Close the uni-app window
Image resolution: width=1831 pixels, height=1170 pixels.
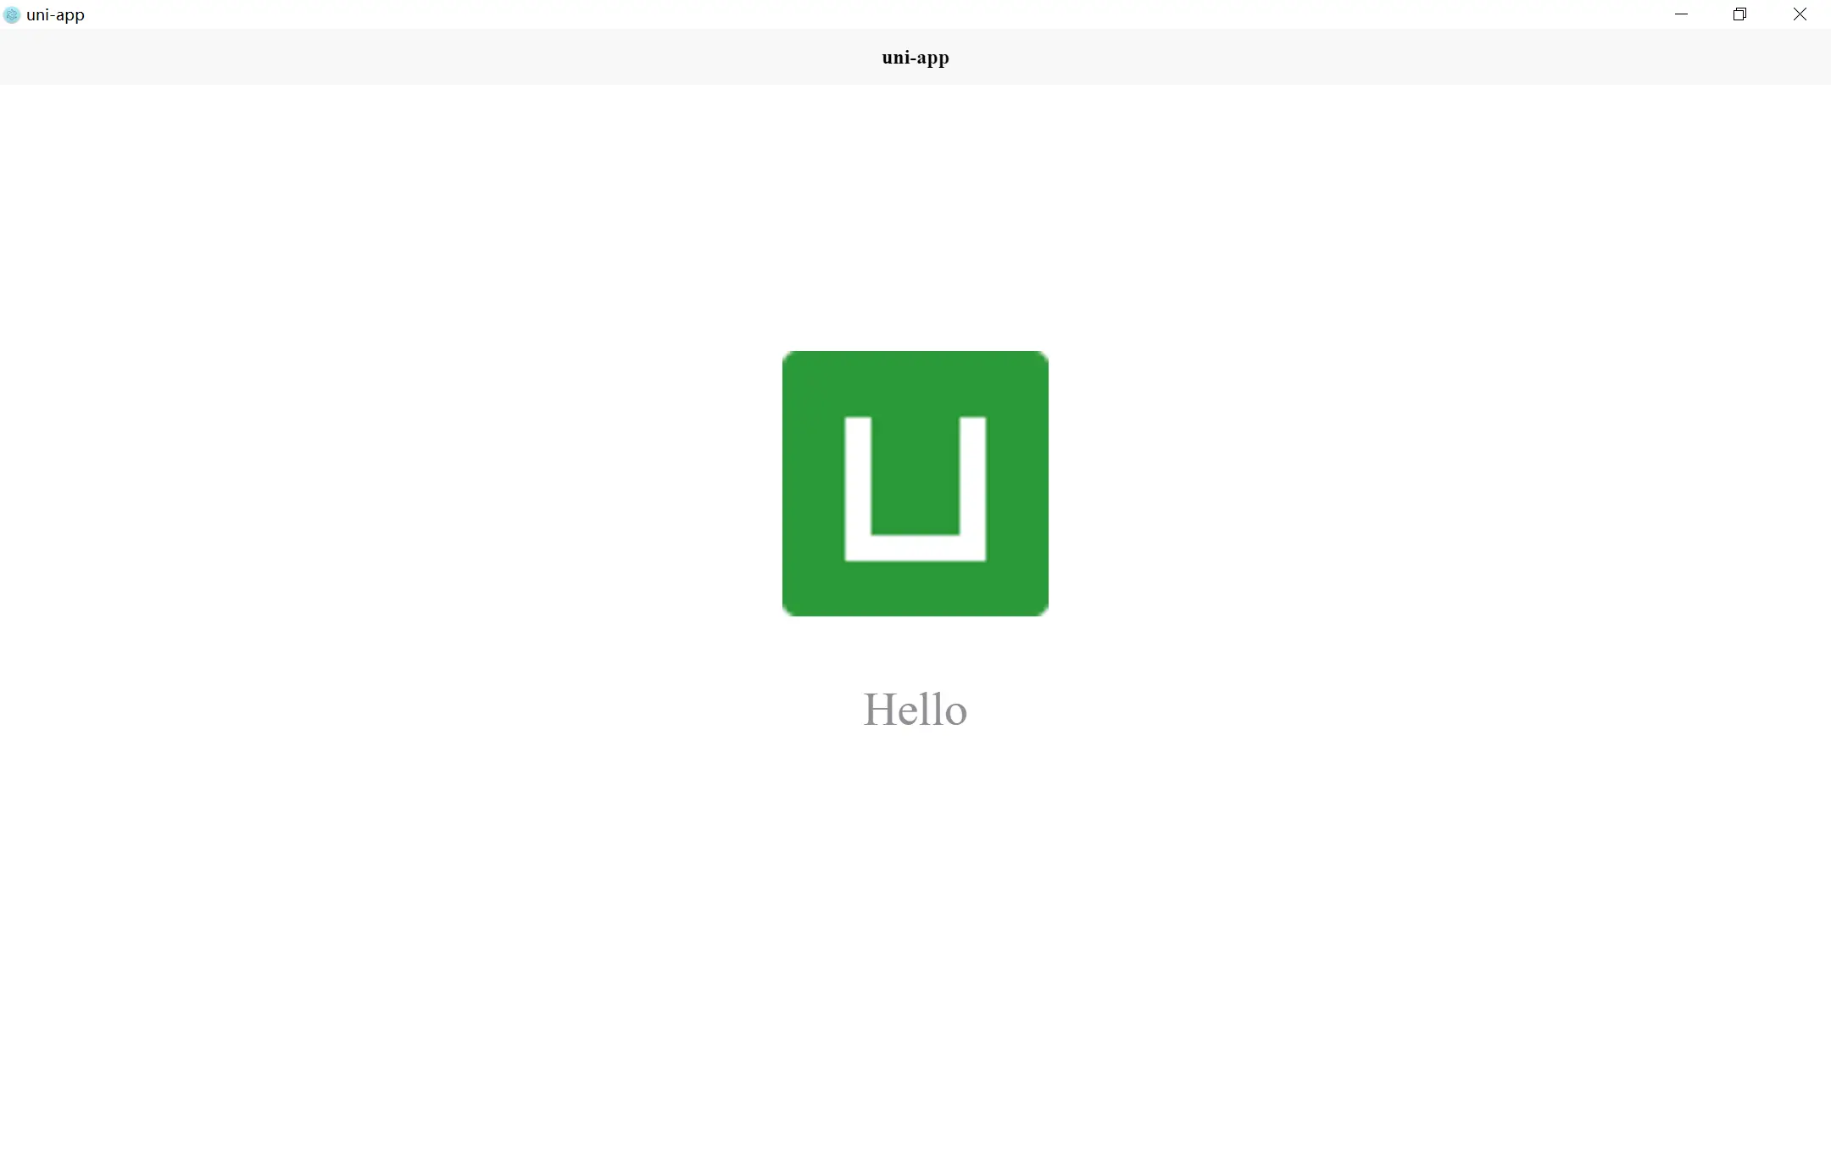1799,14
